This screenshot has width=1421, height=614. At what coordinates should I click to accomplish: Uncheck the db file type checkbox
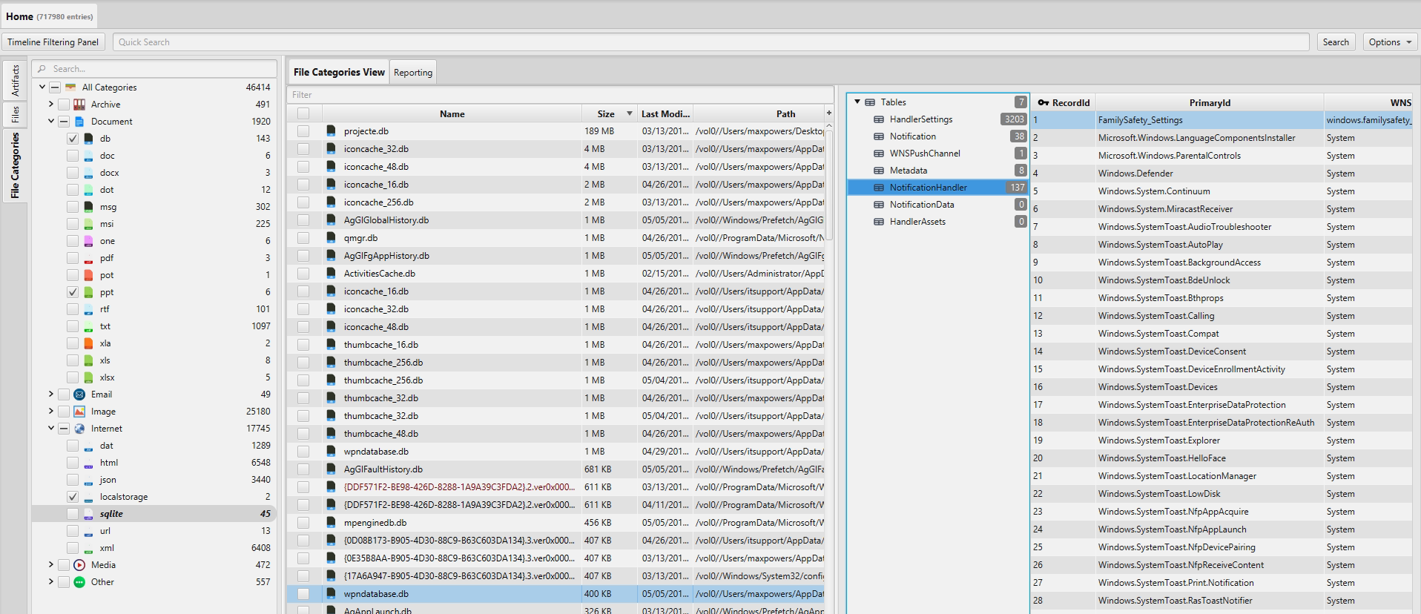[73, 139]
